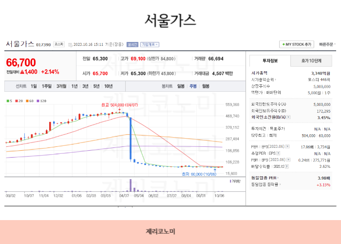Click the stock code 017390

tap(43, 45)
